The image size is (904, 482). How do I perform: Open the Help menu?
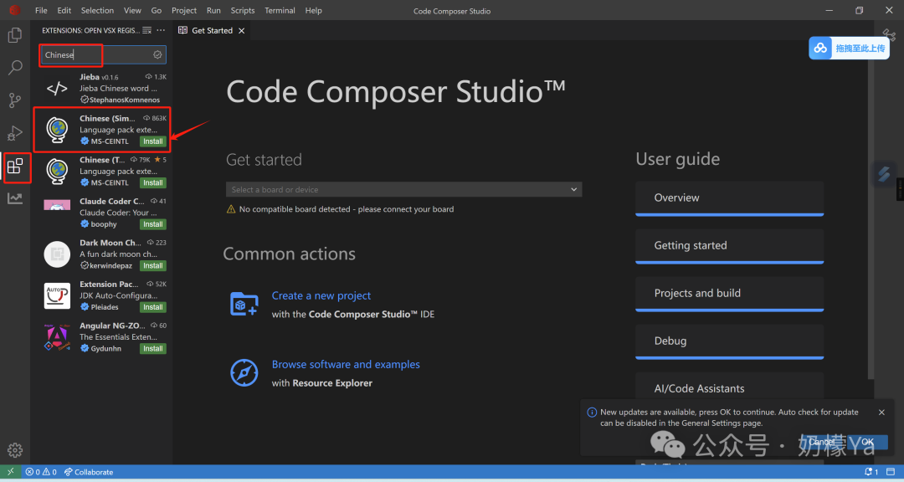314,10
